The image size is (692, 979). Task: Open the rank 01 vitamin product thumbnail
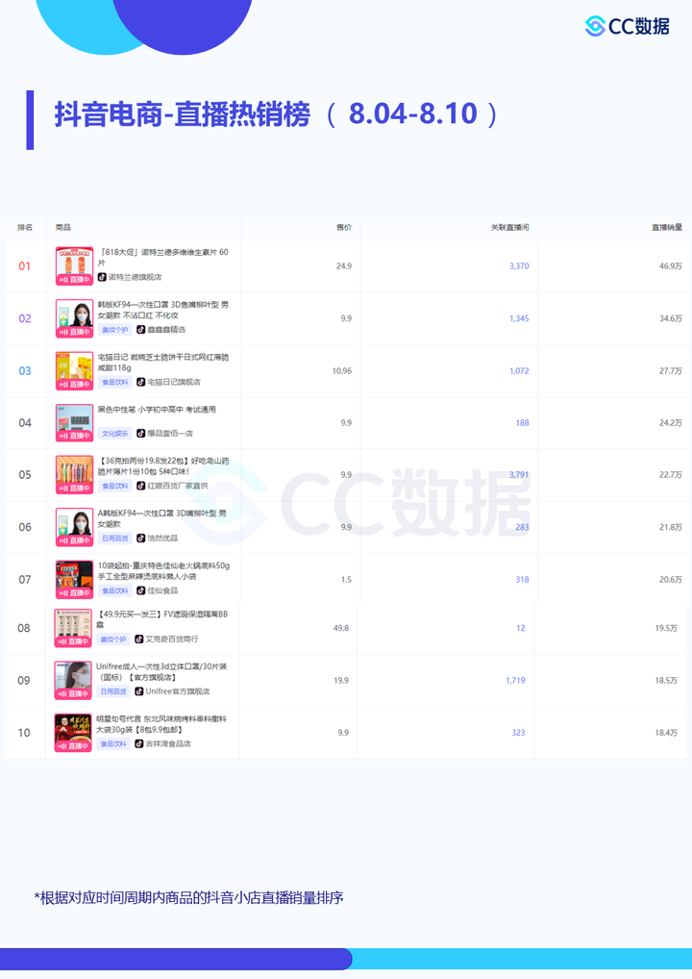pyautogui.click(x=74, y=265)
